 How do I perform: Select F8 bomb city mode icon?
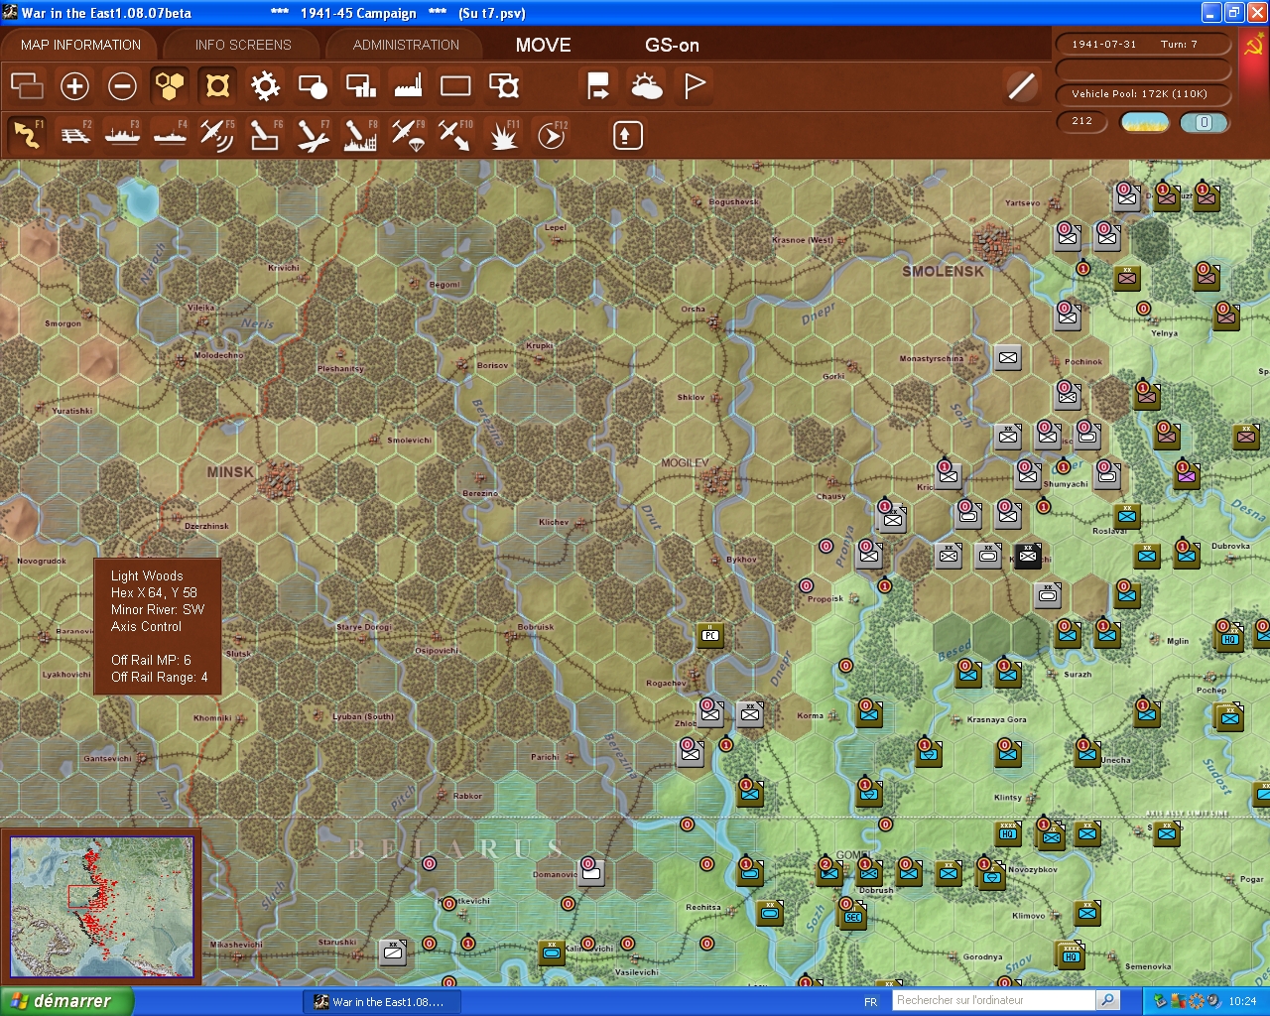coord(360,135)
